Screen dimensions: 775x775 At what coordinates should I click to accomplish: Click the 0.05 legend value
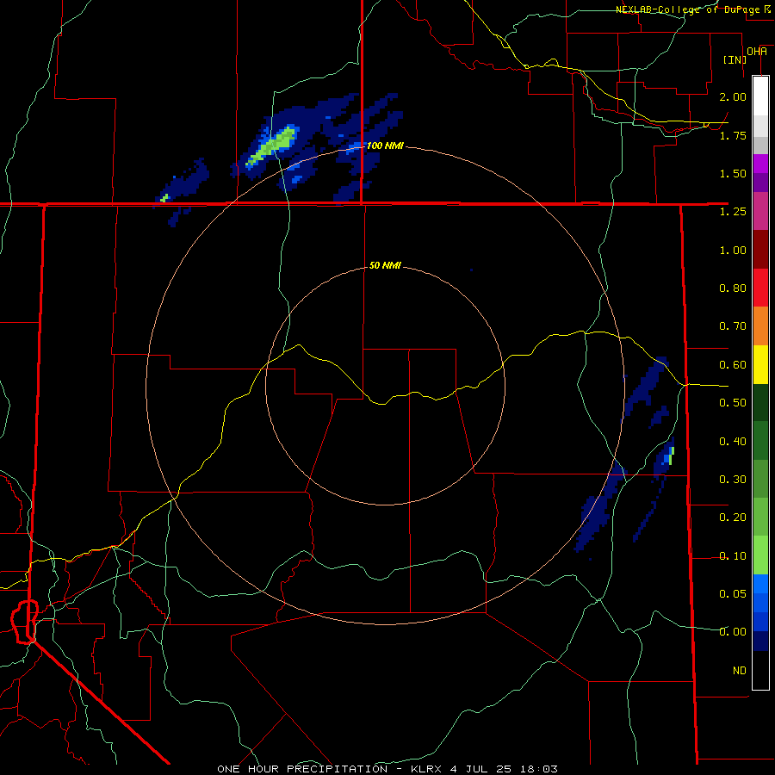pos(733,593)
